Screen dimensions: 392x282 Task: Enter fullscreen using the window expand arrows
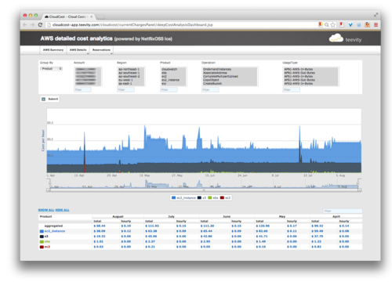376,15
